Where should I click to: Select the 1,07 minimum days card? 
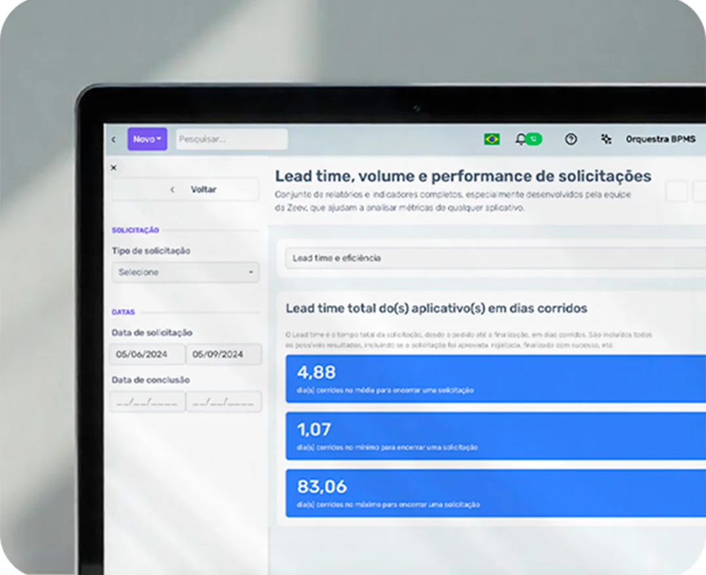point(494,436)
